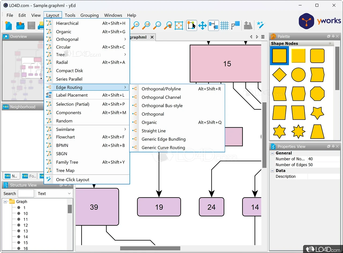Image resolution: width=343 pixels, height=253 pixels.
Task: Collapse the Graph tree node
Action: click(x=5, y=202)
